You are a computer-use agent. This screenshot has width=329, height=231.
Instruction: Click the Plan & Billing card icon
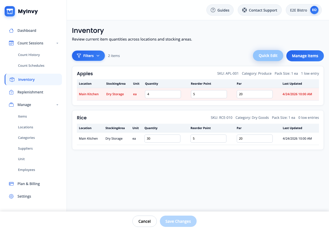click(11, 184)
